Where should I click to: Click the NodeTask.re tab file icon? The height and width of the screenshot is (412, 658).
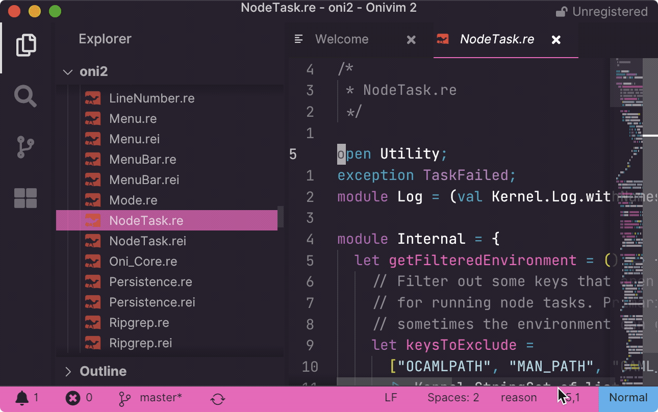click(443, 39)
